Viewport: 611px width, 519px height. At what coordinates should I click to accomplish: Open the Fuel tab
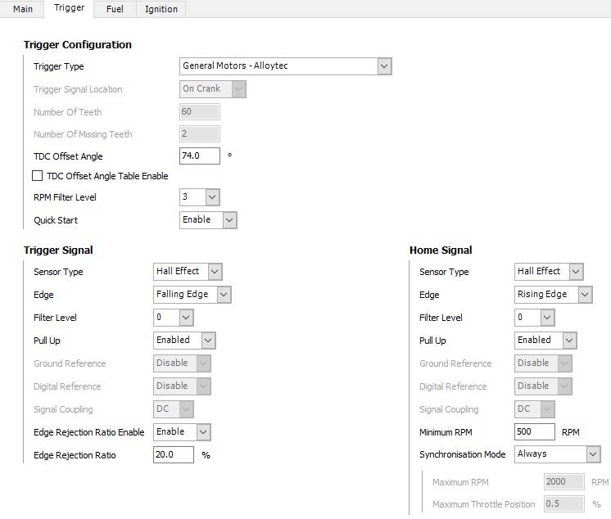(115, 8)
